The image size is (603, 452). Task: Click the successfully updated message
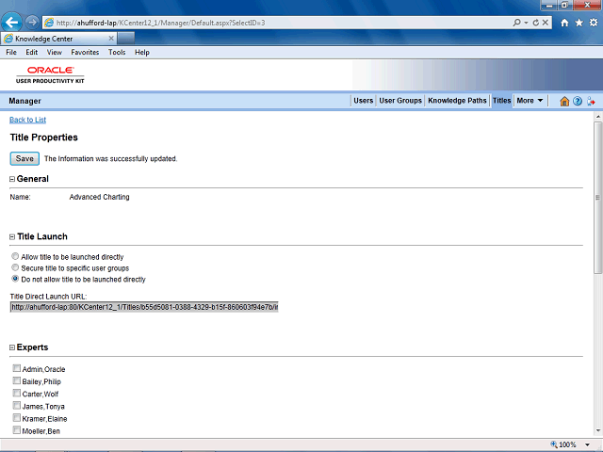point(111,159)
